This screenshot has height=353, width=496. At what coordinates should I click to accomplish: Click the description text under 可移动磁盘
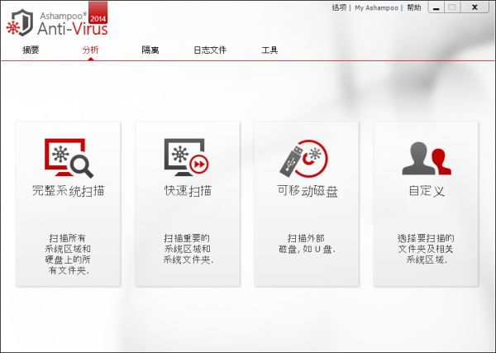click(307, 243)
